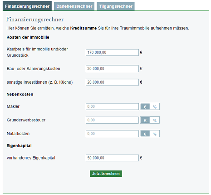This screenshot has height=195, width=211.
Task: Click the Jetzt berechnen button
Action: pos(106,174)
